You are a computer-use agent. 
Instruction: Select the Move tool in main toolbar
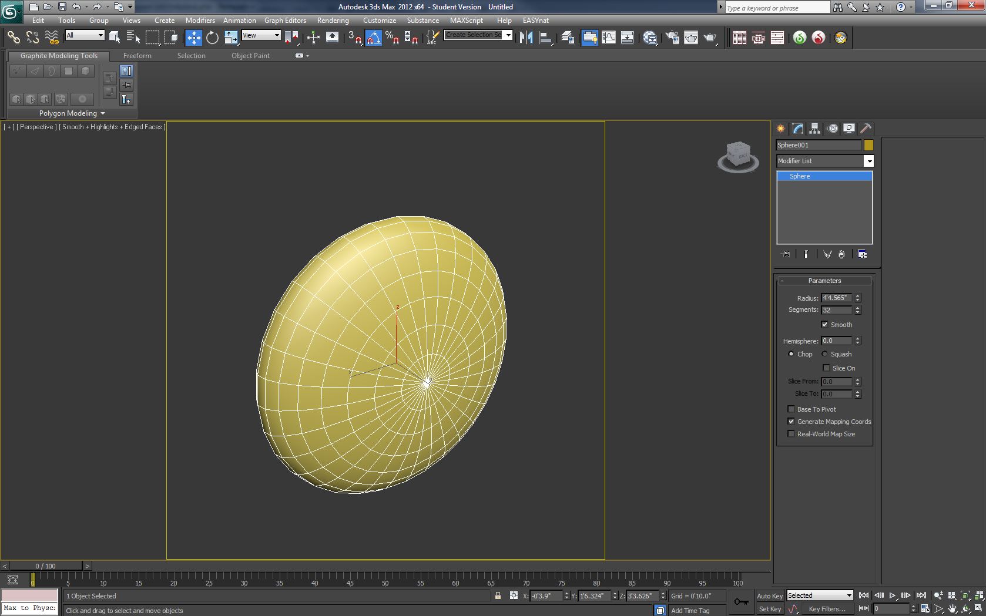pos(193,38)
